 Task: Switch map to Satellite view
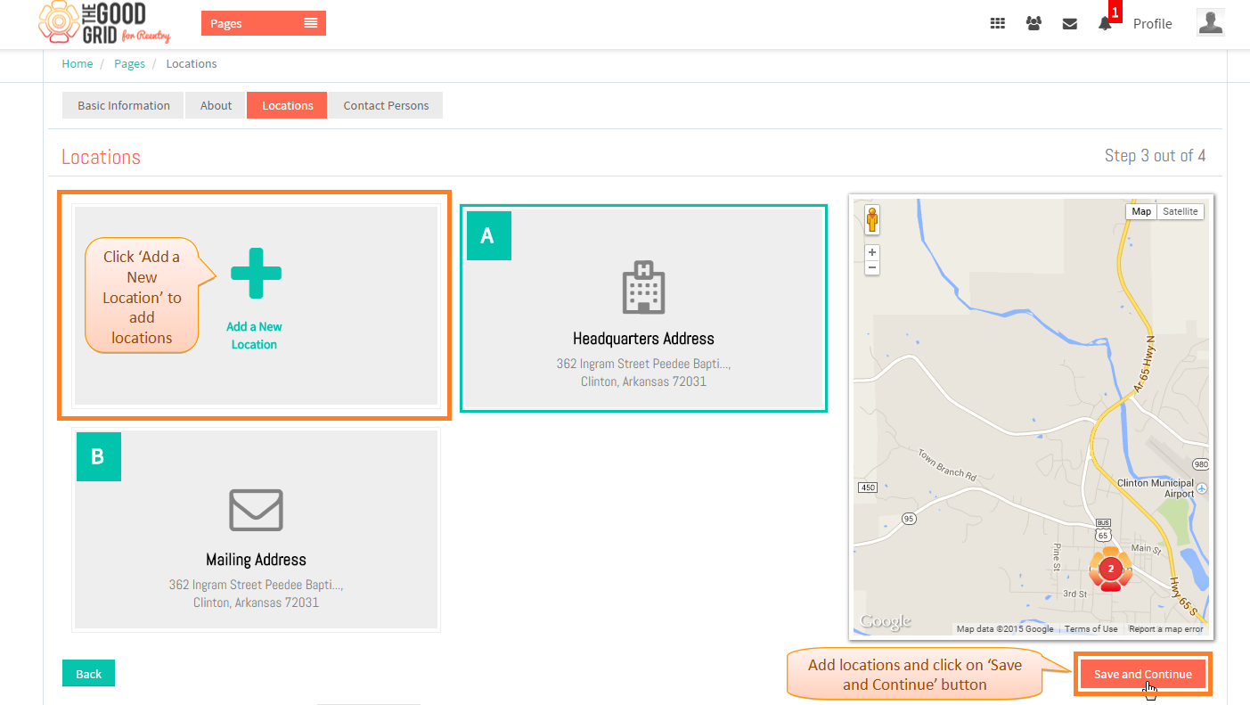(1181, 211)
